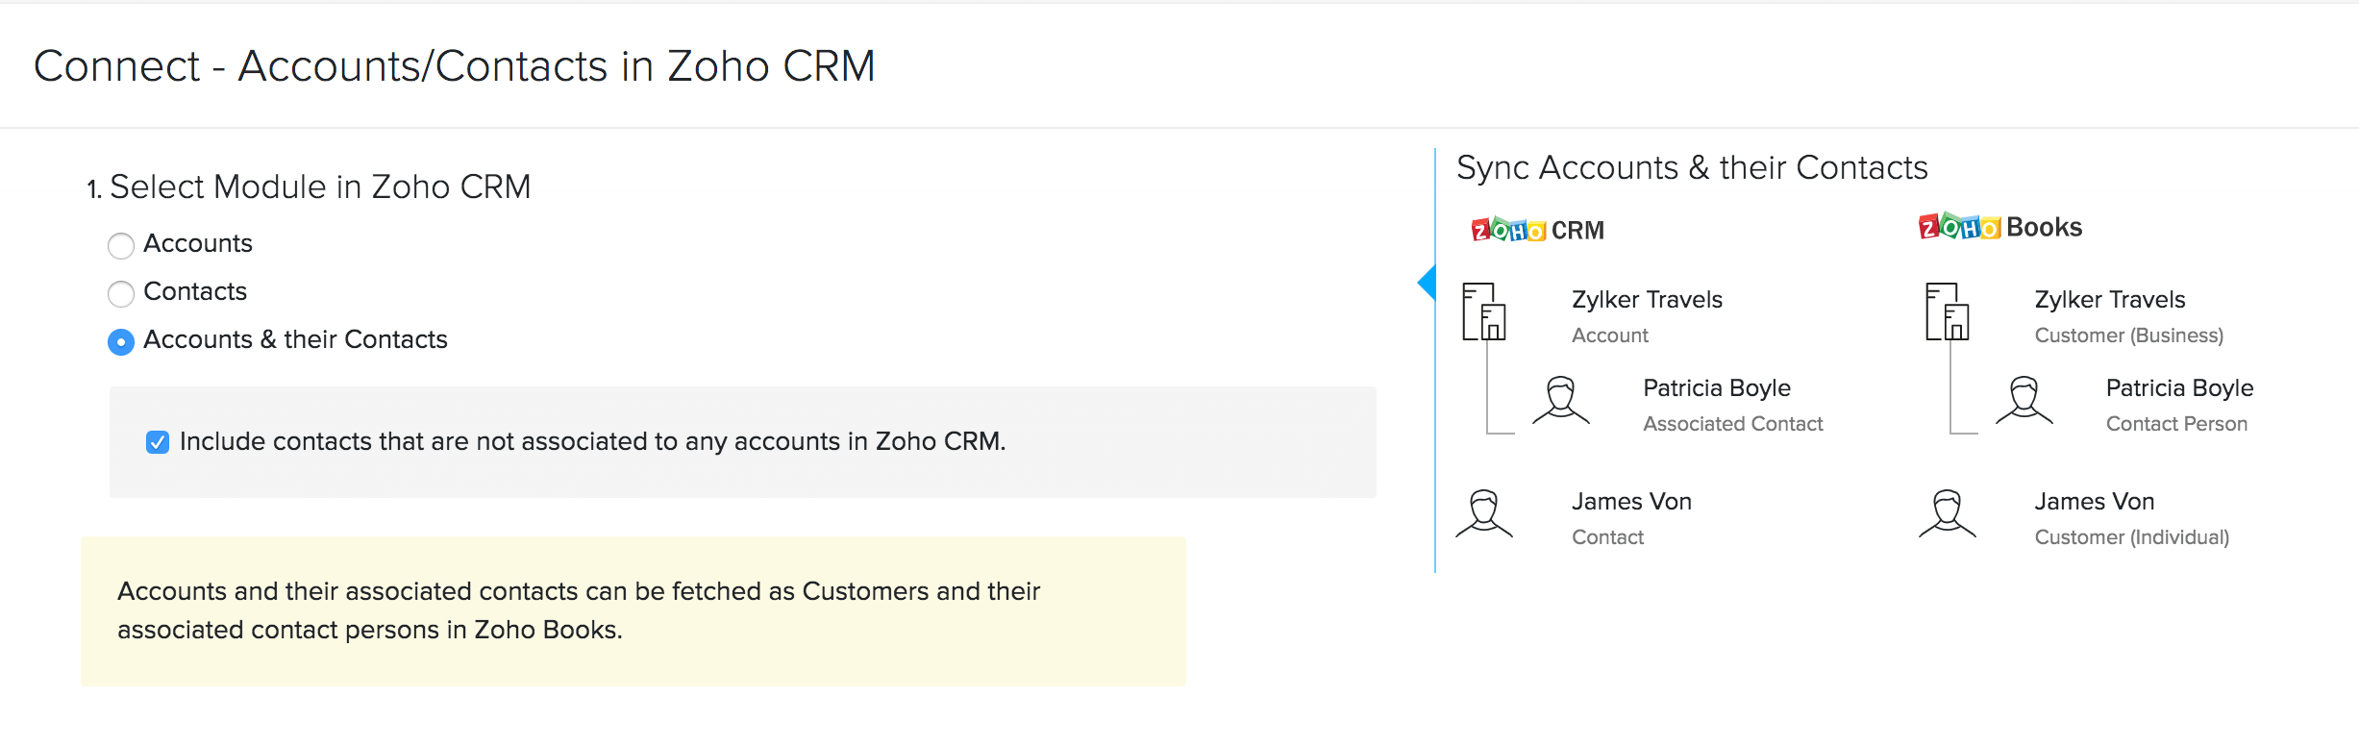
Task: Click the Sync Accounts & their Contacts heading
Action: (x=1691, y=168)
